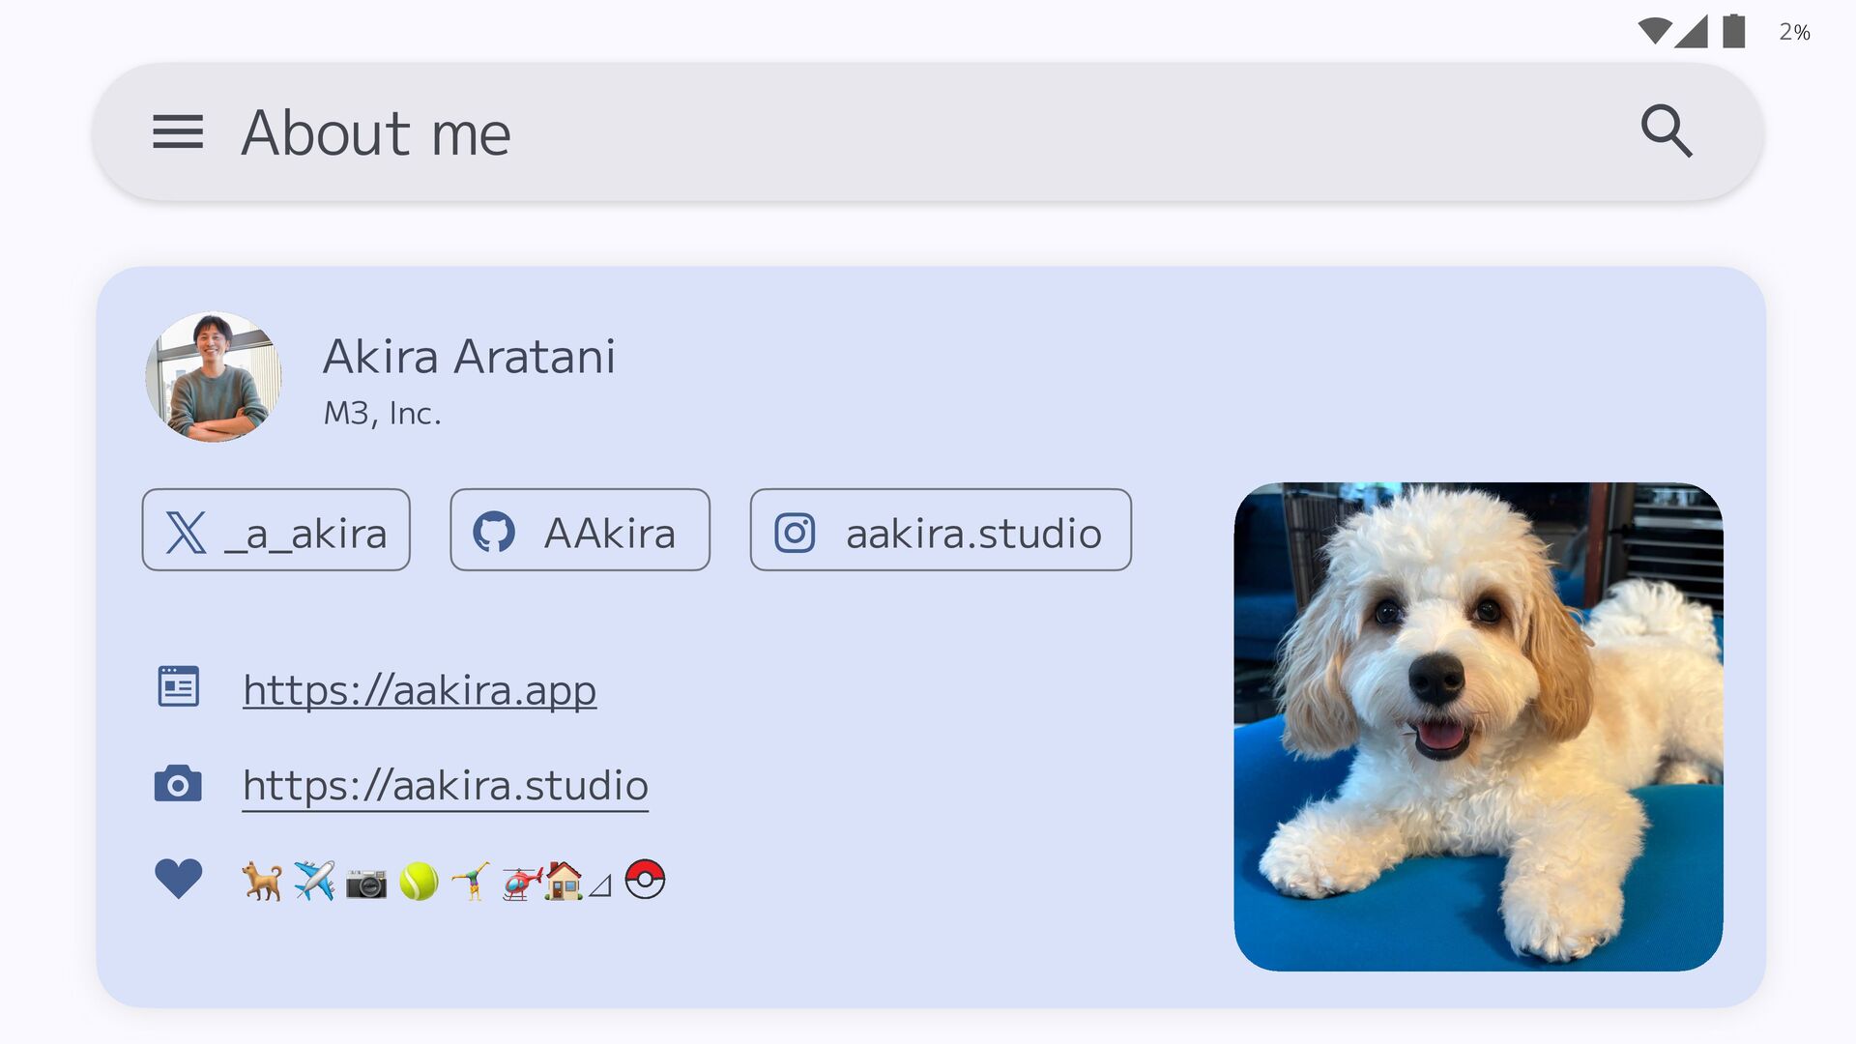1856x1044 pixels.
Task: Click the search magnifier icon
Action: pyautogui.click(x=1667, y=131)
